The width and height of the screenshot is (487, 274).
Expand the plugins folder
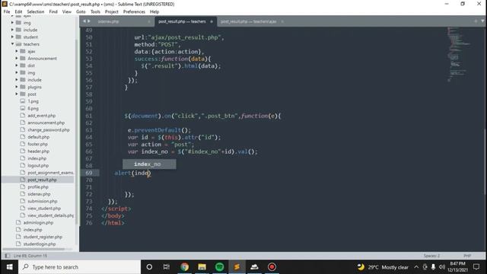(17, 87)
